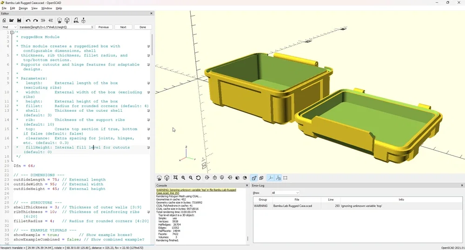
Task: Sort Error-Log by File column header
Action: pos(297,200)
